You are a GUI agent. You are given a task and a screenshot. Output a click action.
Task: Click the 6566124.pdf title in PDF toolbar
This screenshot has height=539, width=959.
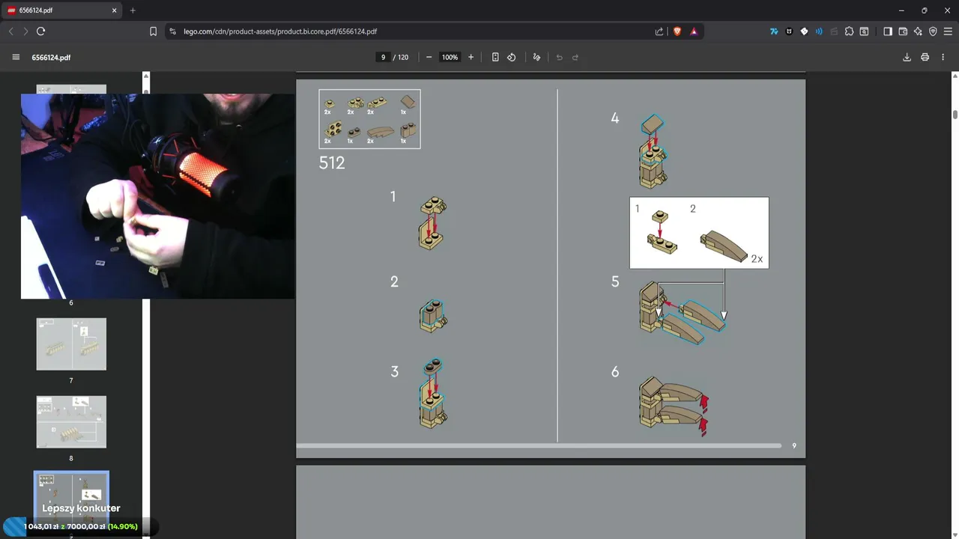51,58
